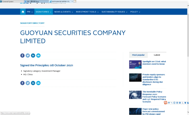Click the 'GUOYUAN SECURITIES COMPANY LIMITED' heading

point(73,37)
